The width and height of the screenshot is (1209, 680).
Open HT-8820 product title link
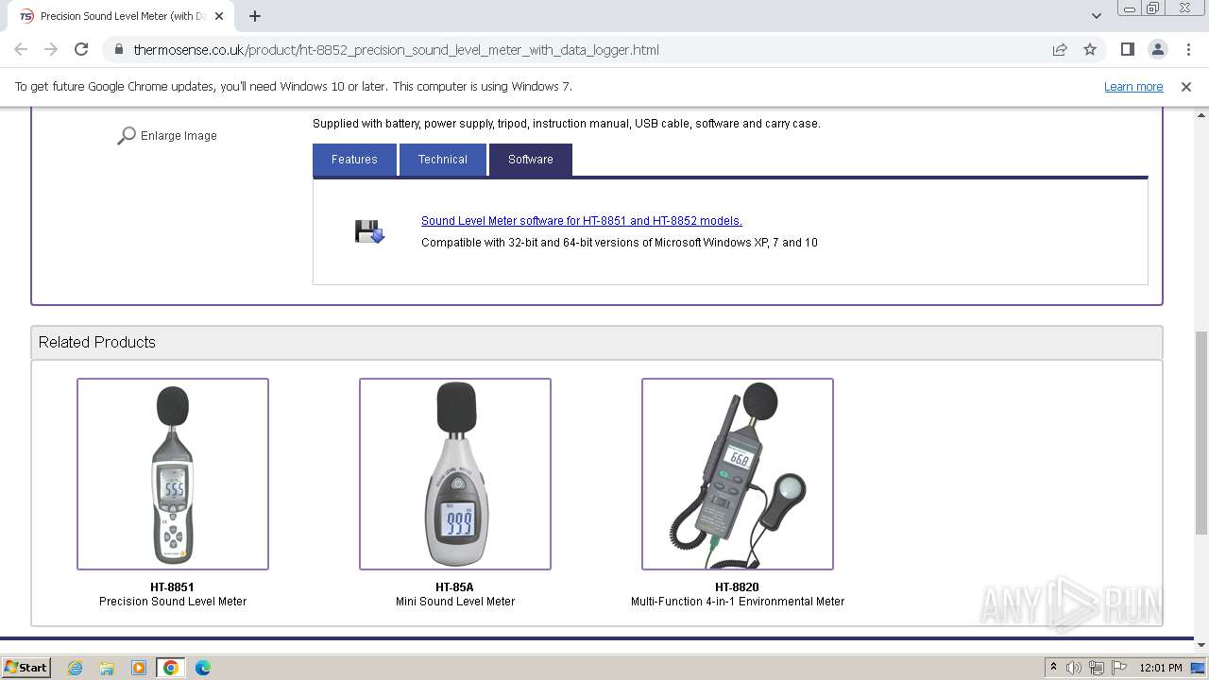pyautogui.click(x=737, y=587)
